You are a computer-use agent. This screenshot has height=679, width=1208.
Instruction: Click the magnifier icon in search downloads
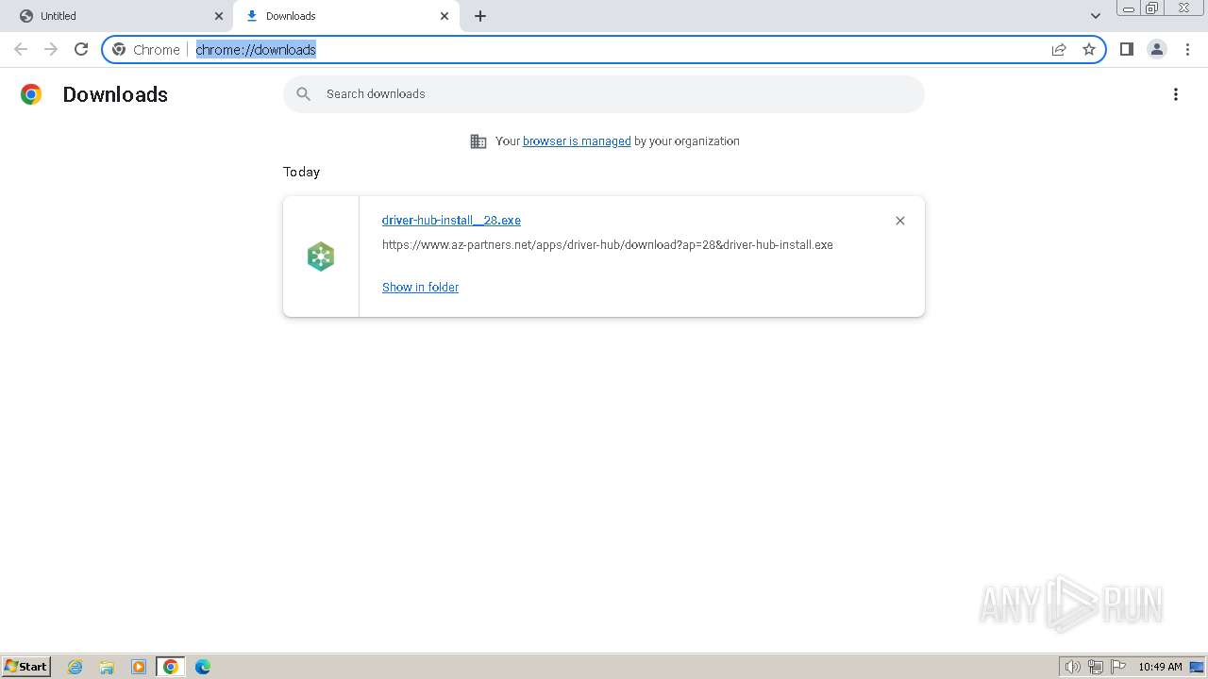point(304,93)
